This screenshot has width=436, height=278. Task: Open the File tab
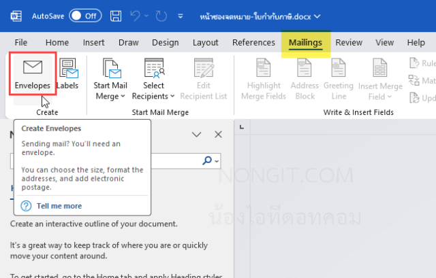(21, 42)
